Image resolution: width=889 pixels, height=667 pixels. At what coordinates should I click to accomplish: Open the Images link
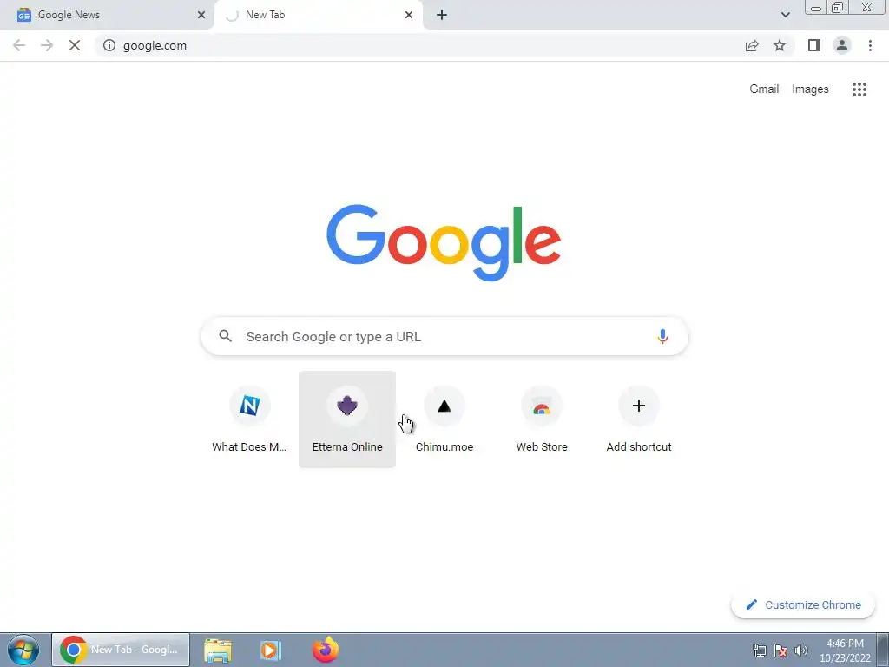(x=810, y=89)
